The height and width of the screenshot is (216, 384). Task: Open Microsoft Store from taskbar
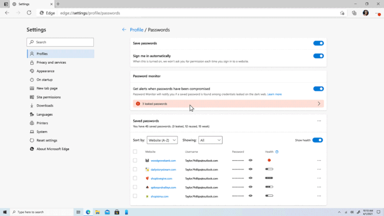click(x=117, y=212)
